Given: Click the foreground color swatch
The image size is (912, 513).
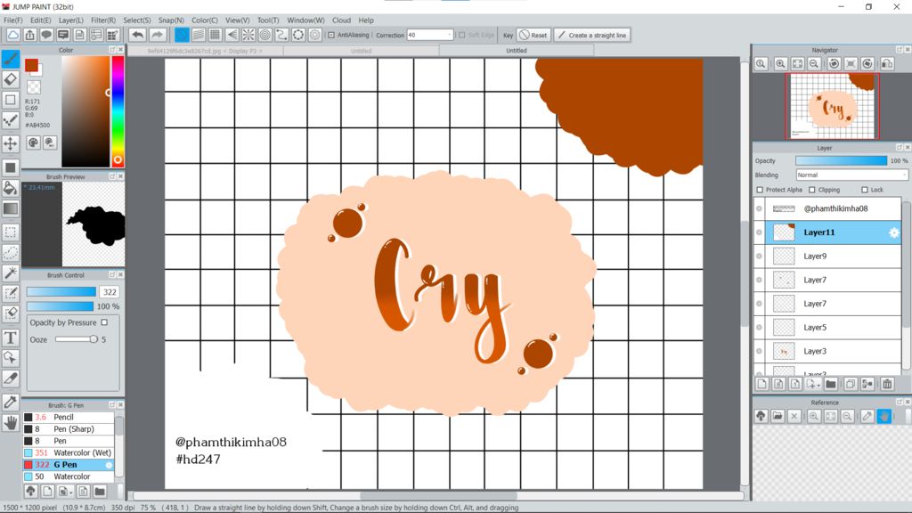Looking at the screenshot, I should (31, 65).
